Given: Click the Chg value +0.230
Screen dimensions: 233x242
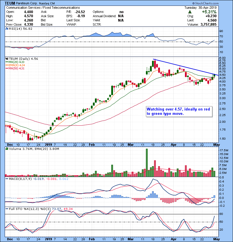Looking at the screenshot, I should [x=211, y=16].
